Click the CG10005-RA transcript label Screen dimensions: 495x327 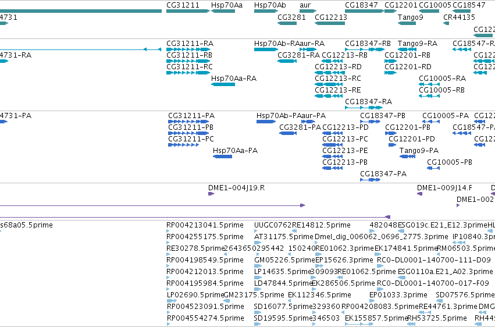442,79
